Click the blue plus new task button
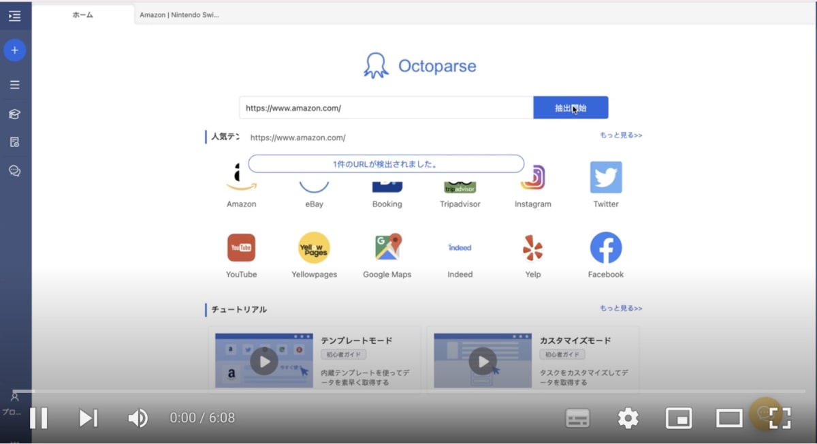The height and width of the screenshot is (444, 817). [15, 50]
